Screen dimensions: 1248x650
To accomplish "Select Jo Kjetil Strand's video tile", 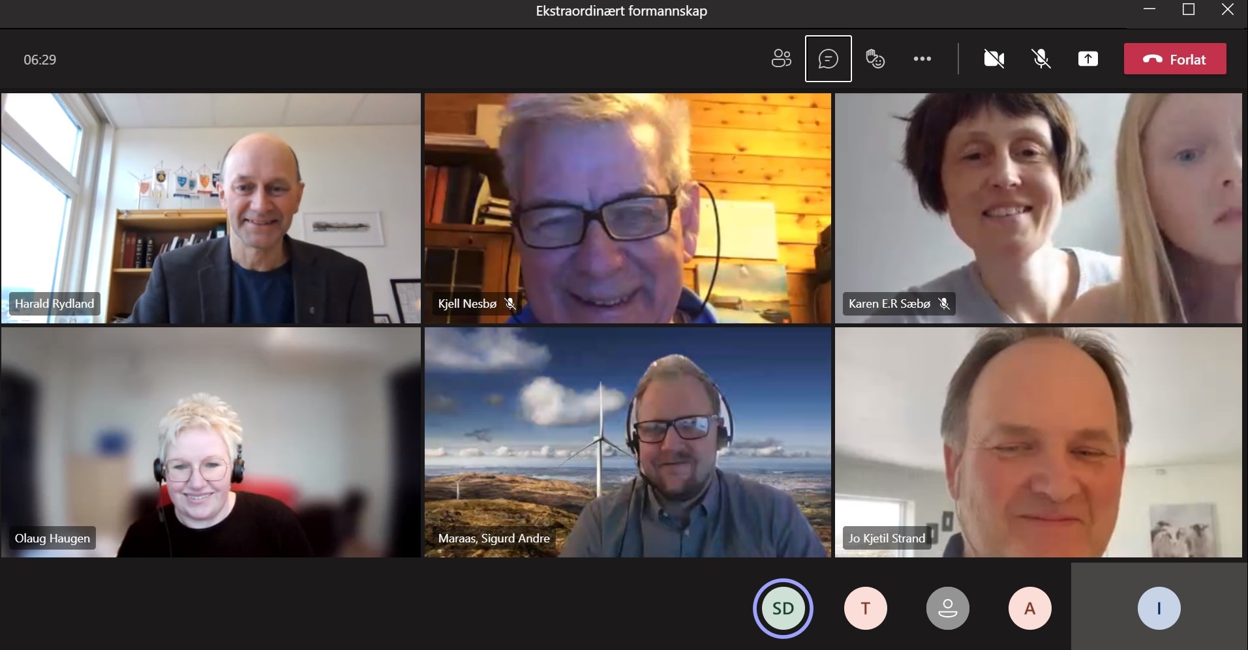I will pos(1038,442).
